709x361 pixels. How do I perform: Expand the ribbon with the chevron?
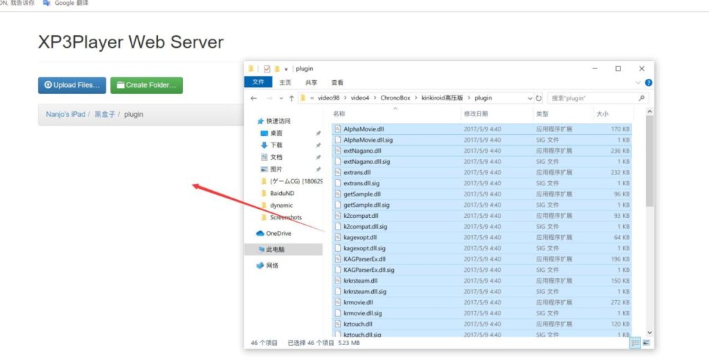pyautogui.click(x=638, y=82)
